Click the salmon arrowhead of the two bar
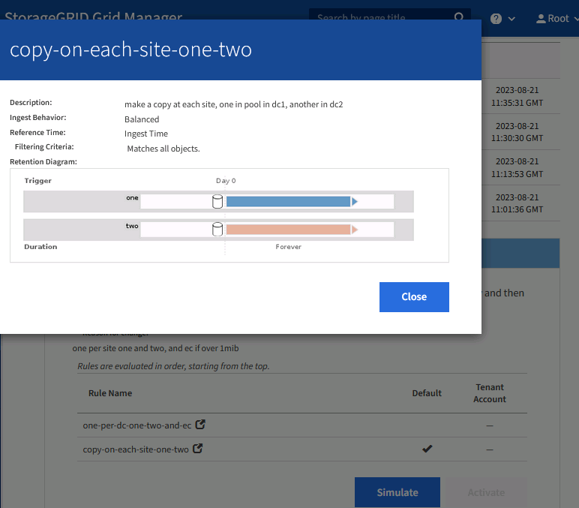579x508 pixels. [x=355, y=230]
